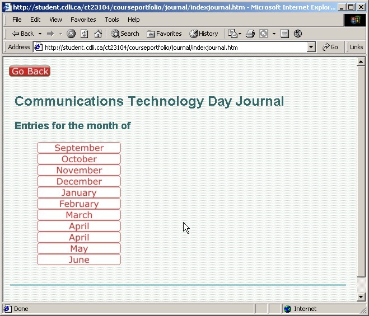Click the vertical scrollbar thumb
369x316 pixels.
(x=361, y=172)
